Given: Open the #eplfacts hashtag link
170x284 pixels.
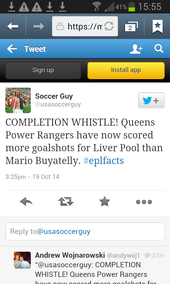Looking at the screenshot, I should (x=103, y=161).
